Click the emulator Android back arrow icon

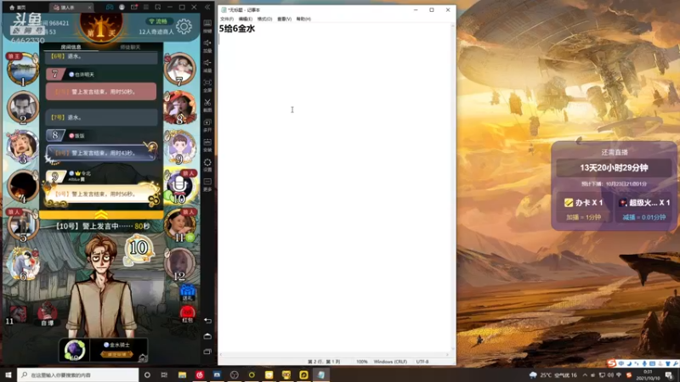coord(207,321)
